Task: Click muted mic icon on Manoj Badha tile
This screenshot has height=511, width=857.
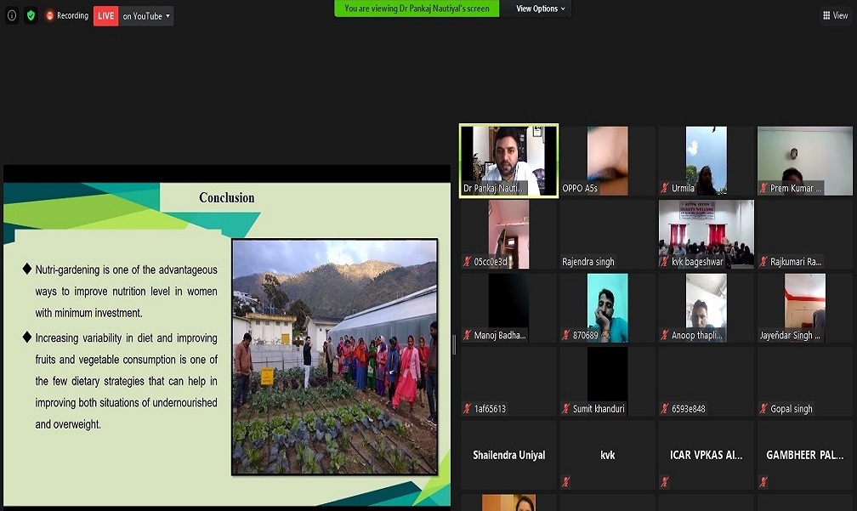Action: coord(468,336)
